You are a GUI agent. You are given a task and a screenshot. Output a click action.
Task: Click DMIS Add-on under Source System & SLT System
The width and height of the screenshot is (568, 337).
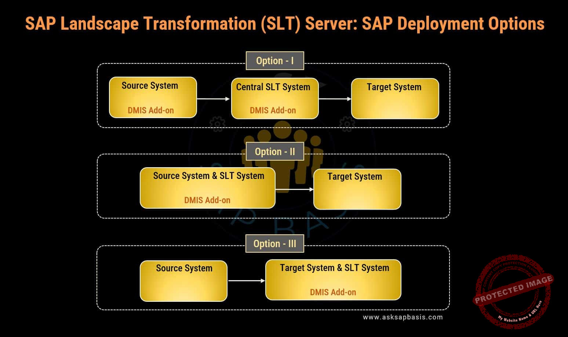[x=207, y=200]
